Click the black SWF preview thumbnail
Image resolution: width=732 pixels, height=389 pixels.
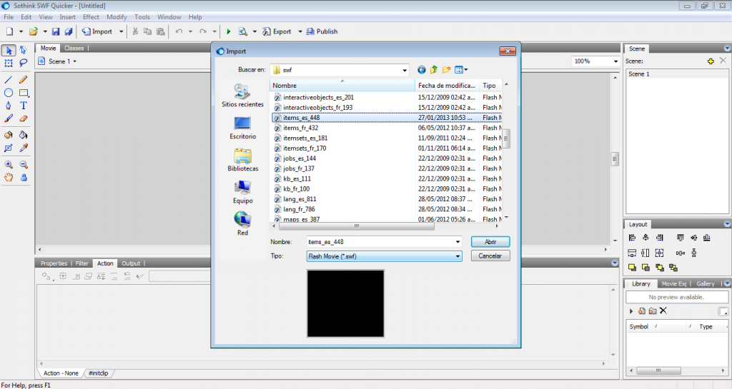345,303
